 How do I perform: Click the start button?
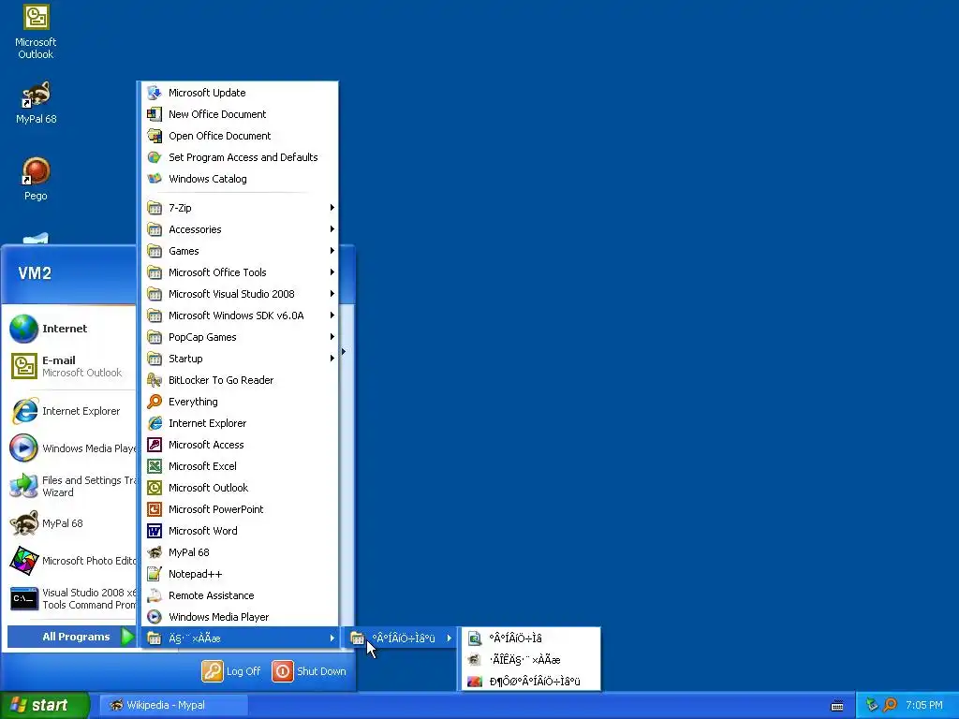pos(45,705)
